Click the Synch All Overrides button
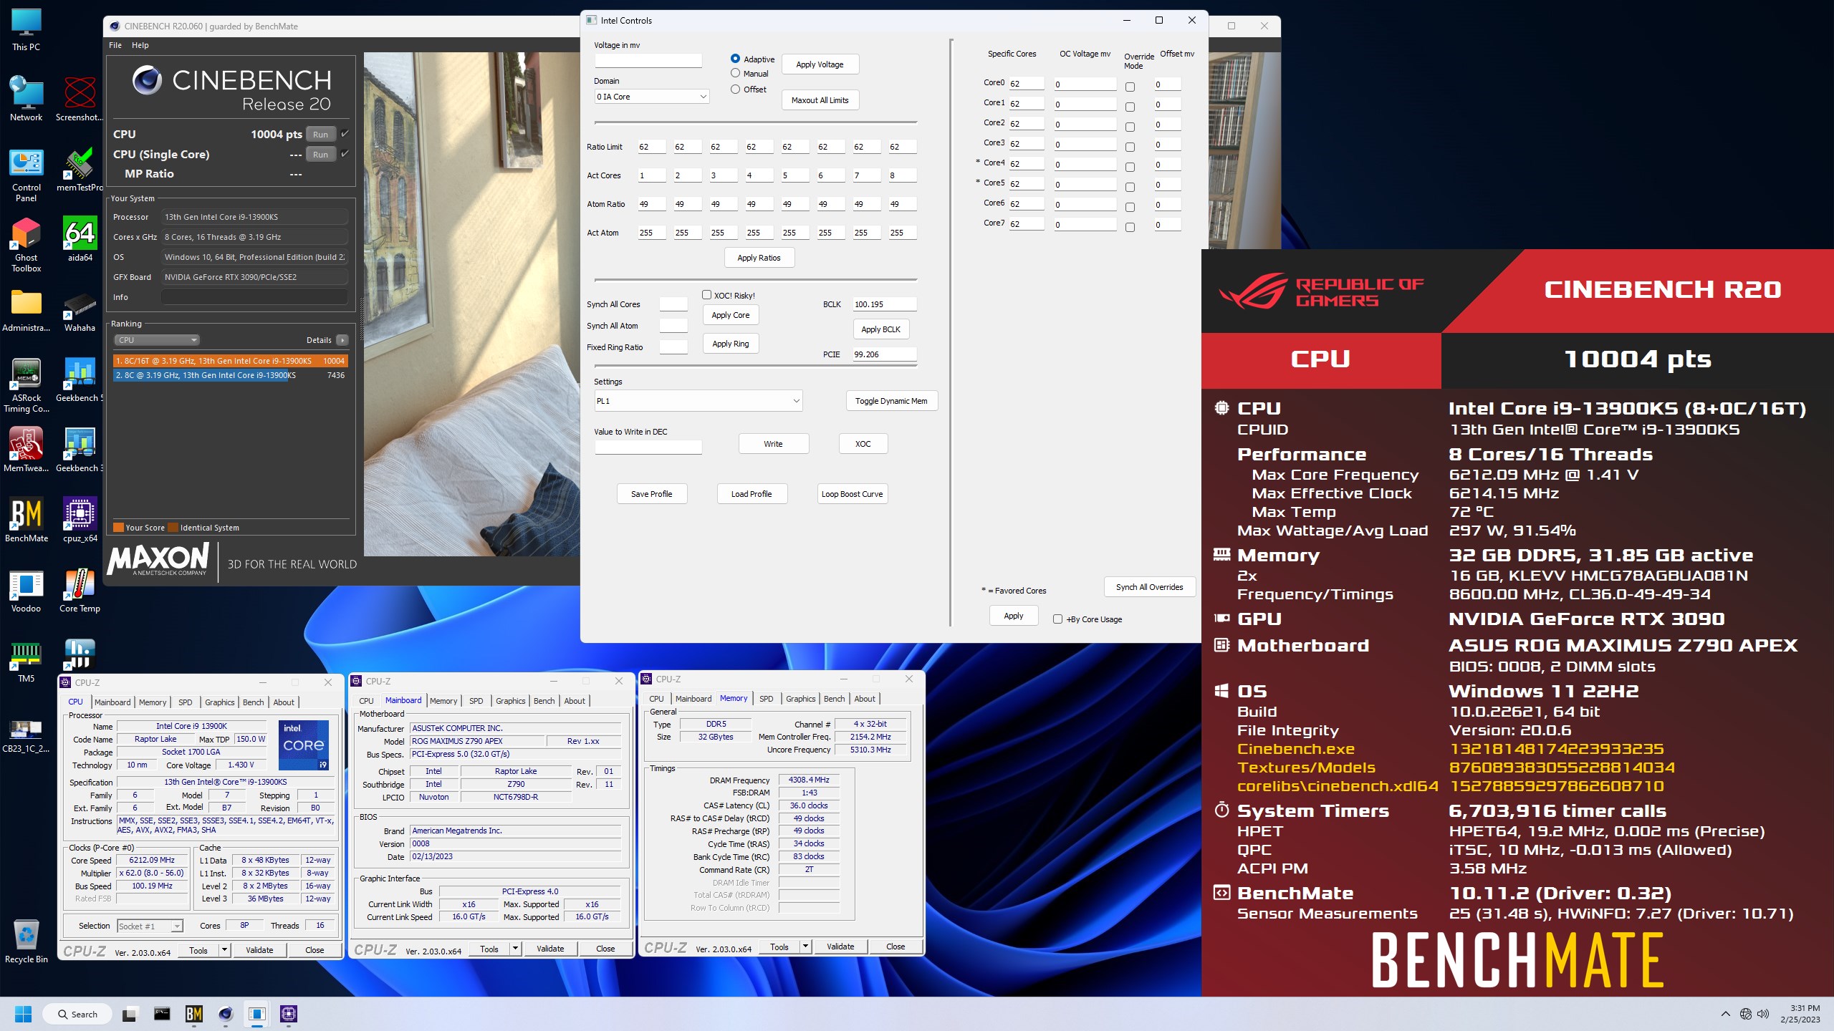Viewport: 1834px width, 1031px height. click(1150, 587)
